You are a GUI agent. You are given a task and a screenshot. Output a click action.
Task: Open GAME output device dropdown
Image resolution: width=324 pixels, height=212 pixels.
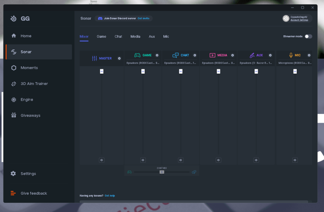pos(143,63)
